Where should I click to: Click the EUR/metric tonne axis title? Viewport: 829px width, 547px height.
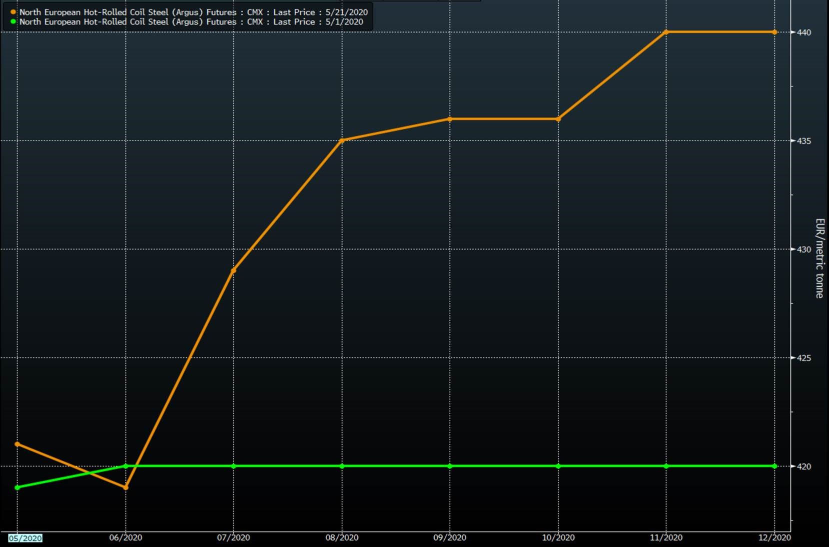point(819,258)
